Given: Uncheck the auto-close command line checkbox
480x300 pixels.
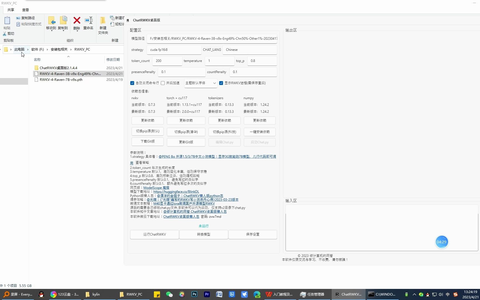Looking at the screenshot, I should click(132, 83).
